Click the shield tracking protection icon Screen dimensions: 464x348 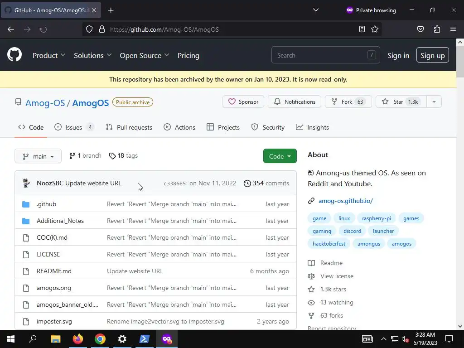89,29
